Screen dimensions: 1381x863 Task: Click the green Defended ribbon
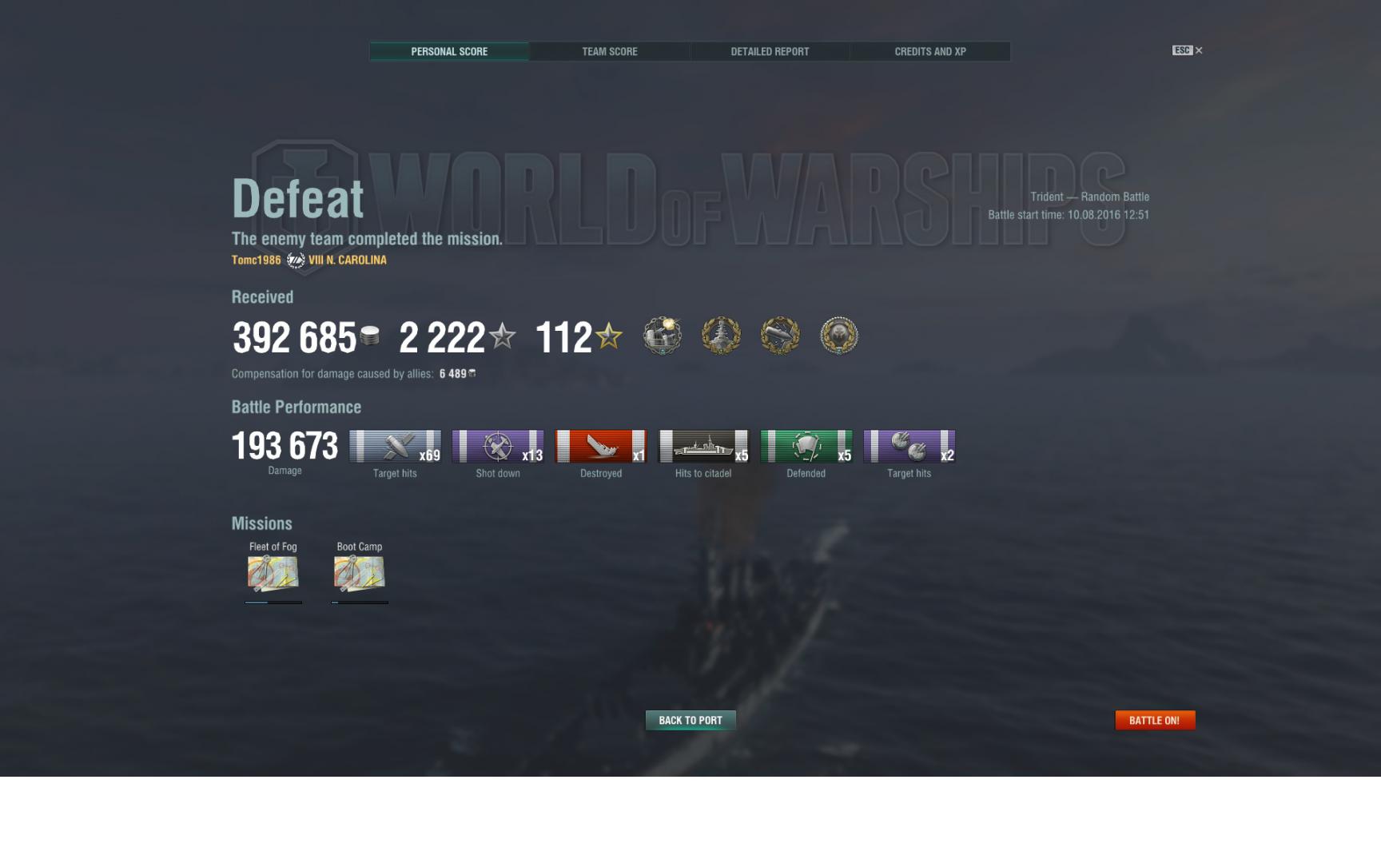click(x=806, y=446)
